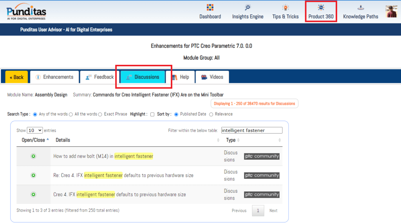The image size is (401, 223).
Task: Click the yellow Back button
Action: (16, 77)
